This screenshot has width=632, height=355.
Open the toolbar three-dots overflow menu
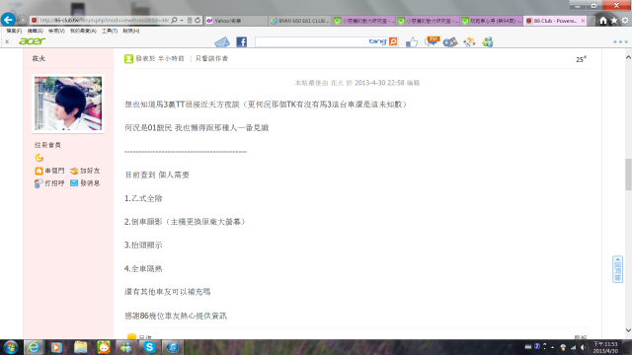[620, 41]
